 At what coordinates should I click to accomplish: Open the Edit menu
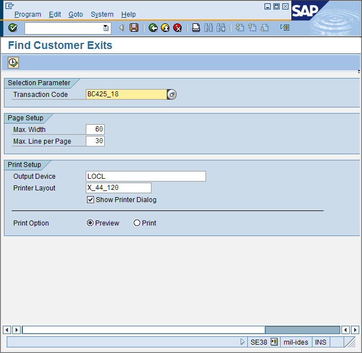55,14
